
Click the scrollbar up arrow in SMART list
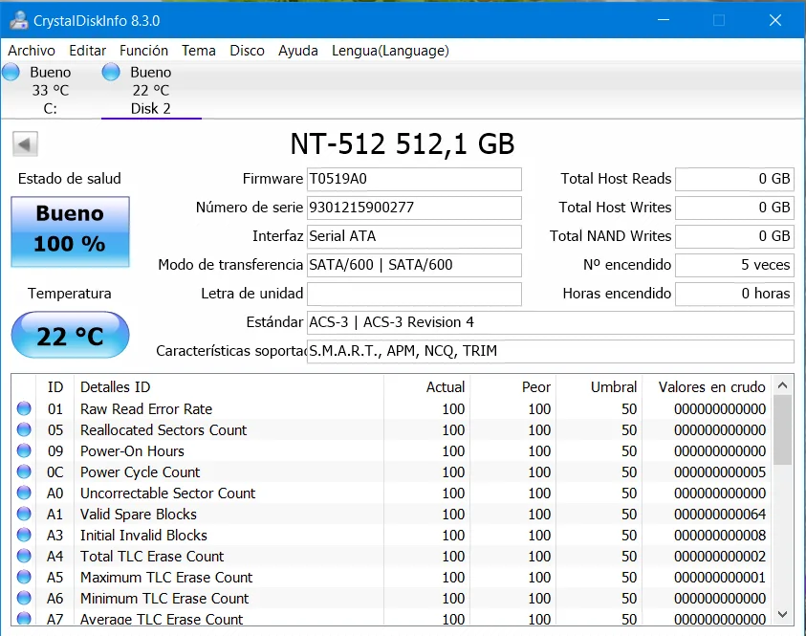point(782,385)
